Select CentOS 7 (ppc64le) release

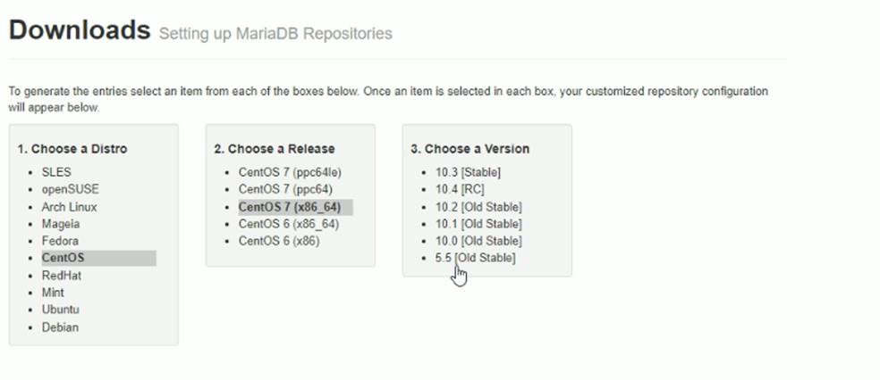(290, 172)
